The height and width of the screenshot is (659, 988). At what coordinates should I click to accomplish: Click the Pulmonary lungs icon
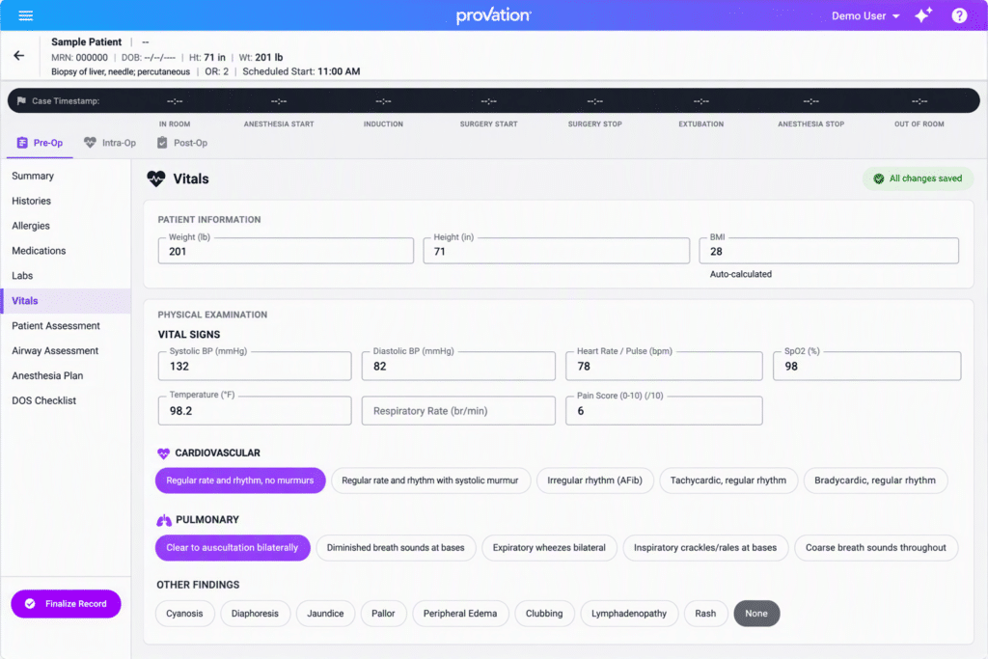click(164, 520)
